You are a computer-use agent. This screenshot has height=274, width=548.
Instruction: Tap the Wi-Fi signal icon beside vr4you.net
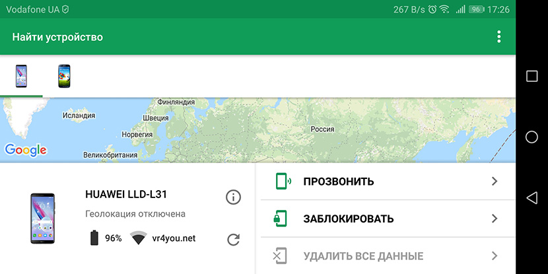coord(139,238)
